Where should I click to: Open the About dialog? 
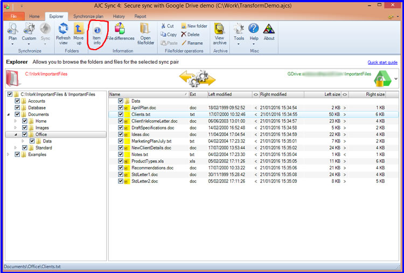click(269, 32)
